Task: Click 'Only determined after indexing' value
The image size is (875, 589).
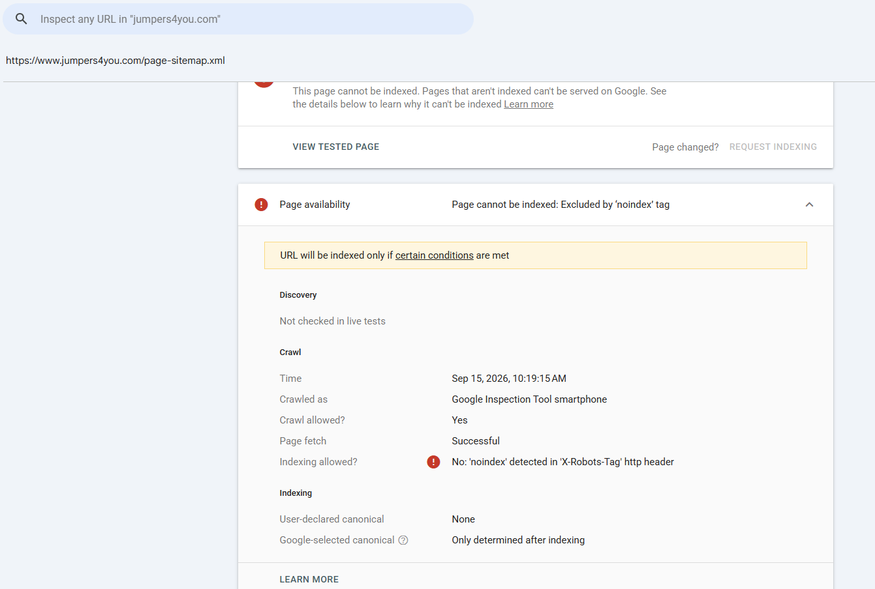Action: [x=518, y=540]
